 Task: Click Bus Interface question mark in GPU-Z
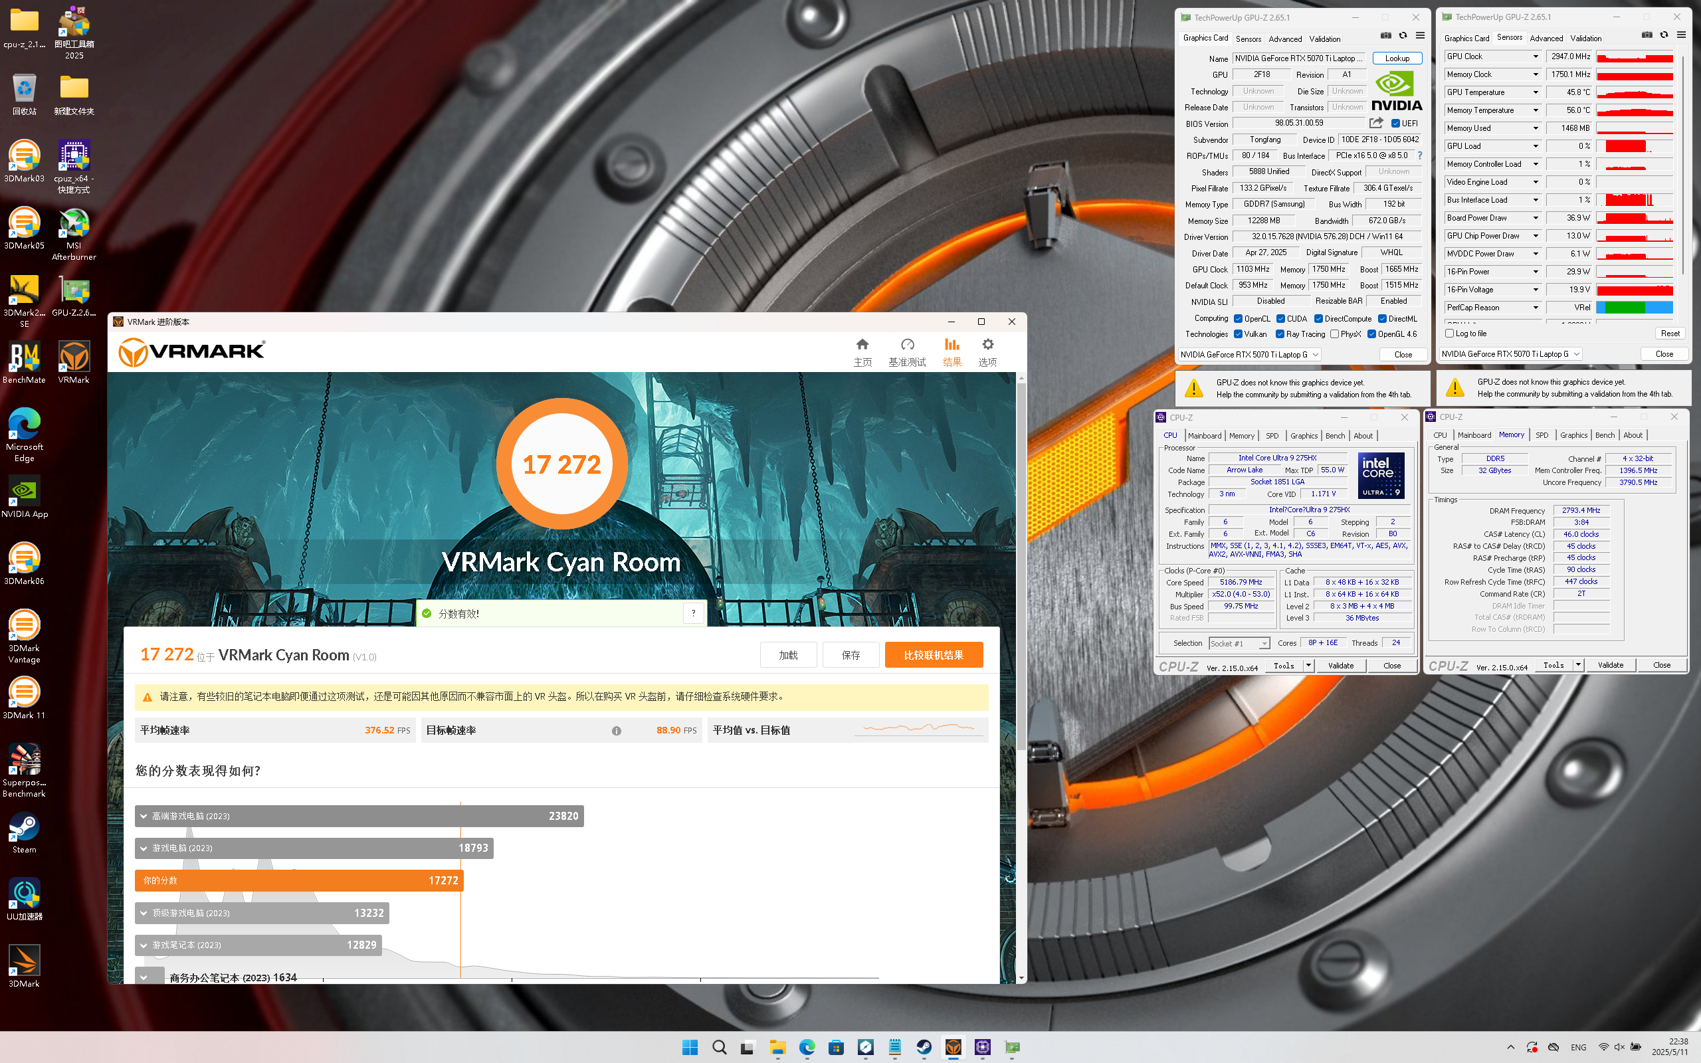(1420, 155)
